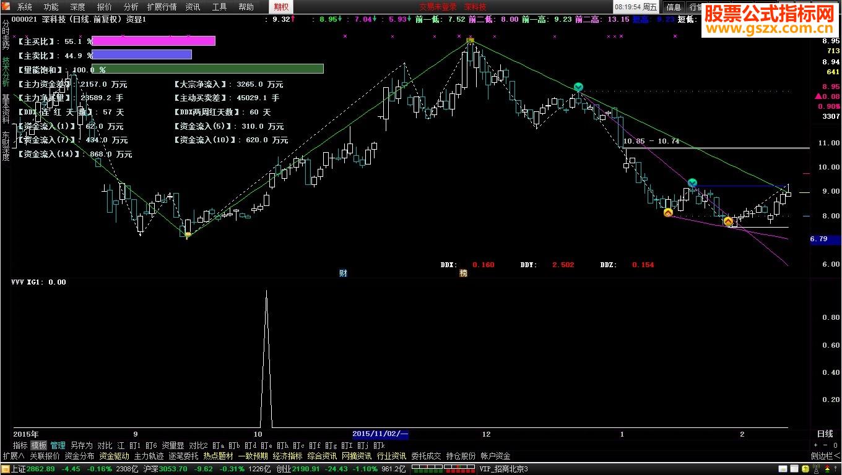Open the 系统 menu
842x475 pixels.
point(25,7)
